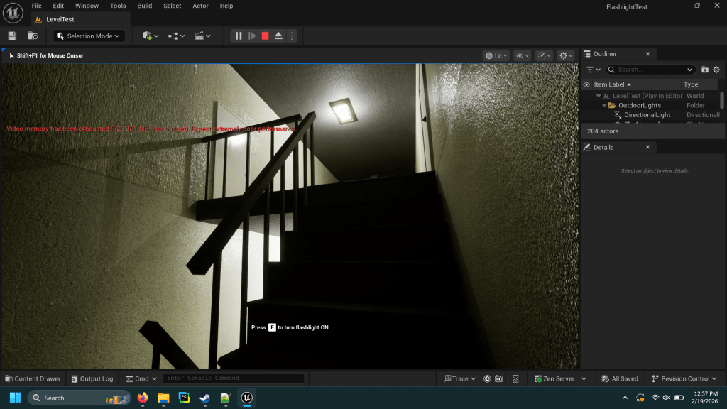Click the Output Log button

[92, 378]
